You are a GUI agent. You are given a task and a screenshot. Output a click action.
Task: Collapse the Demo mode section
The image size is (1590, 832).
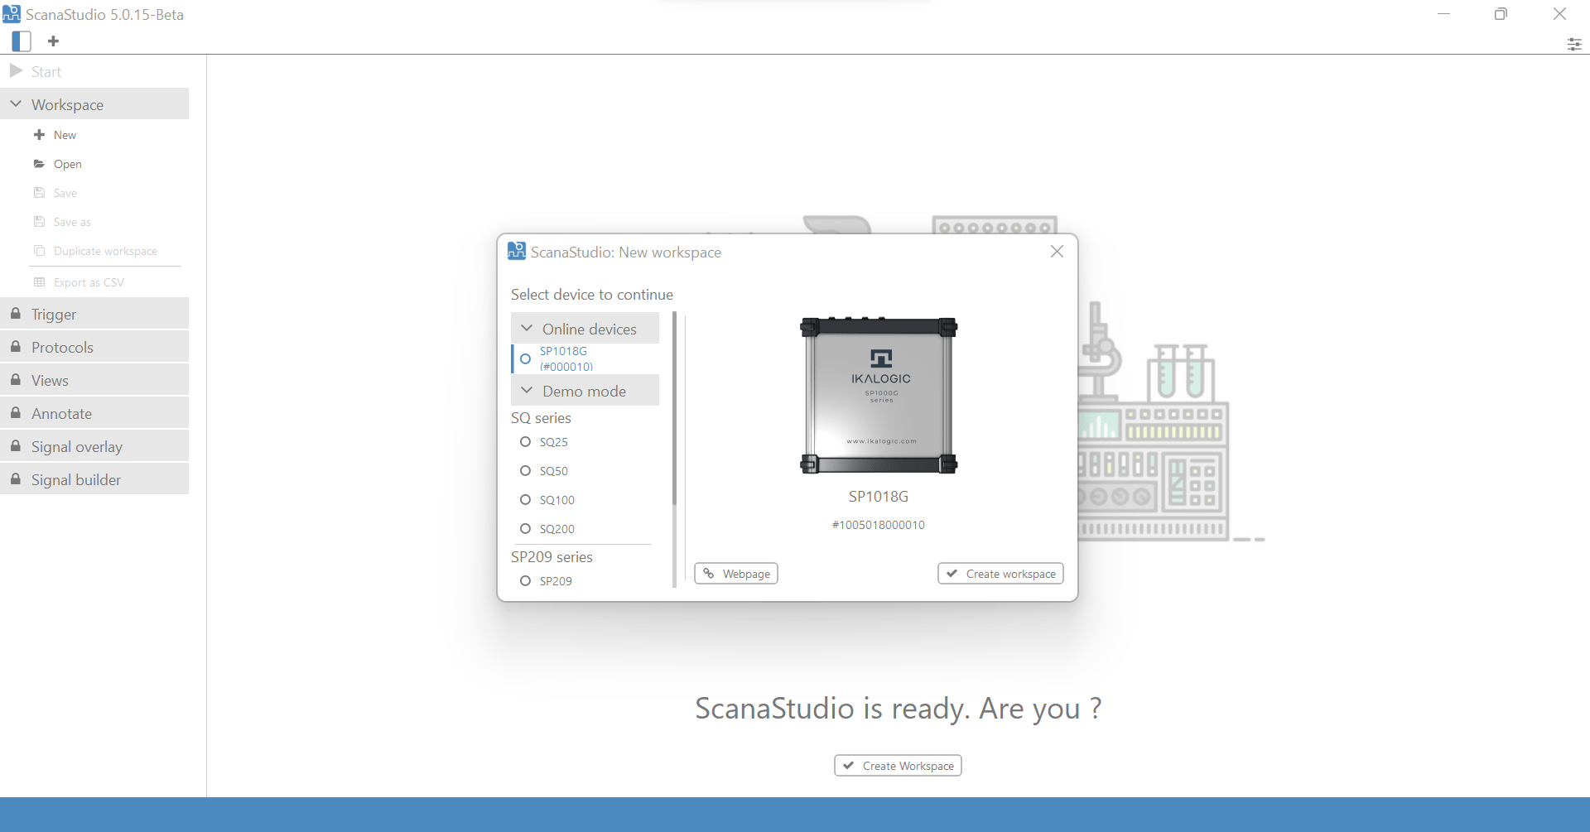tap(527, 391)
